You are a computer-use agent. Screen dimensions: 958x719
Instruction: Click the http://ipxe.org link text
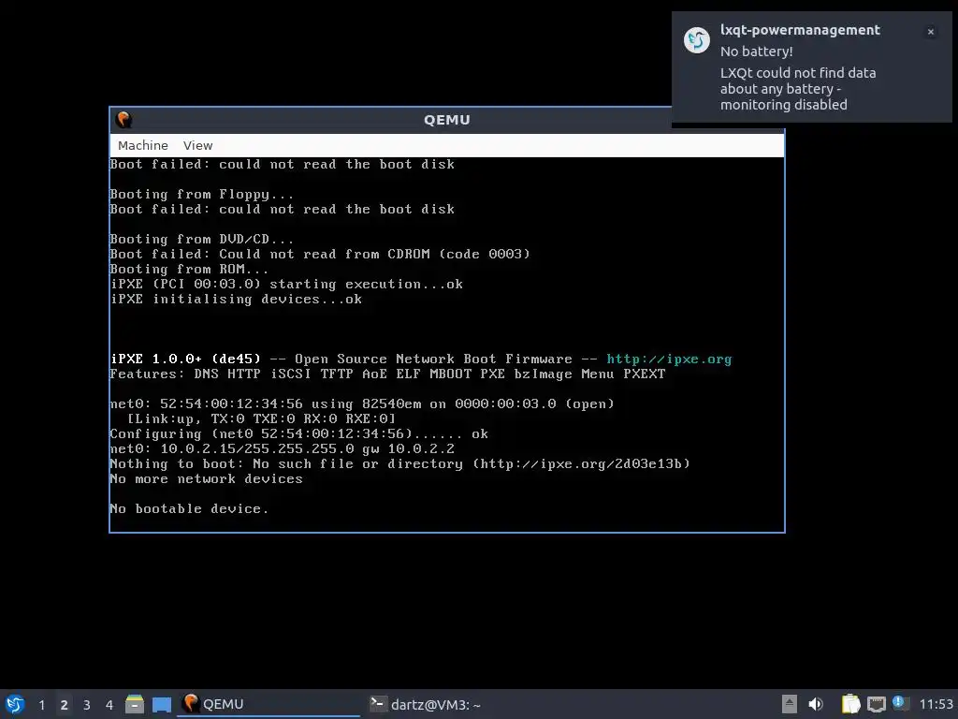click(x=669, y=359)
